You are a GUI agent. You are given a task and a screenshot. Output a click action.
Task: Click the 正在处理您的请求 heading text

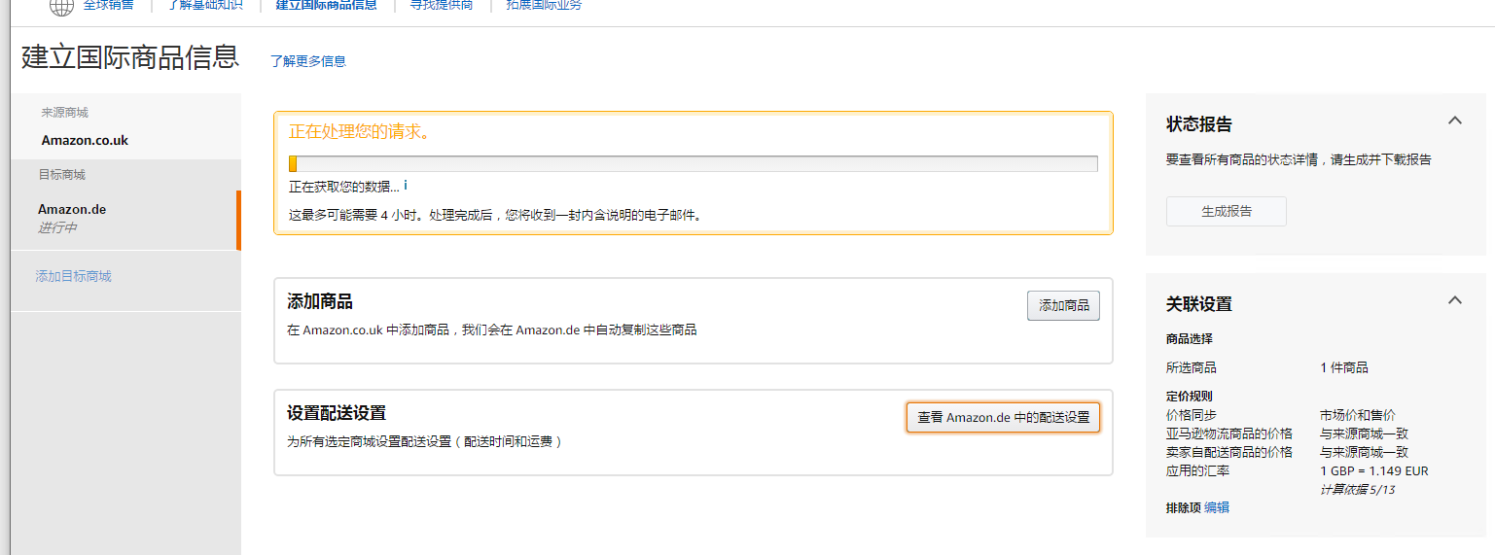click(360, 131)
